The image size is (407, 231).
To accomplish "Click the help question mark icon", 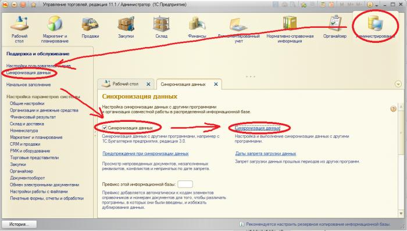I will click(393, 109).
